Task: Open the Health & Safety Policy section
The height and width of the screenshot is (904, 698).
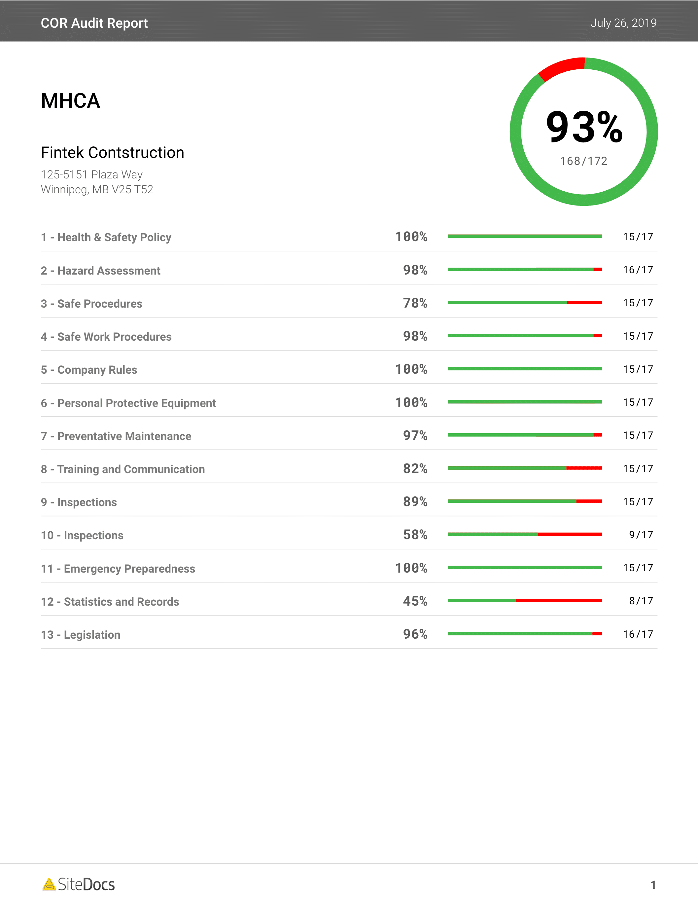Action: pyautogui.click(x=106, y=237)
